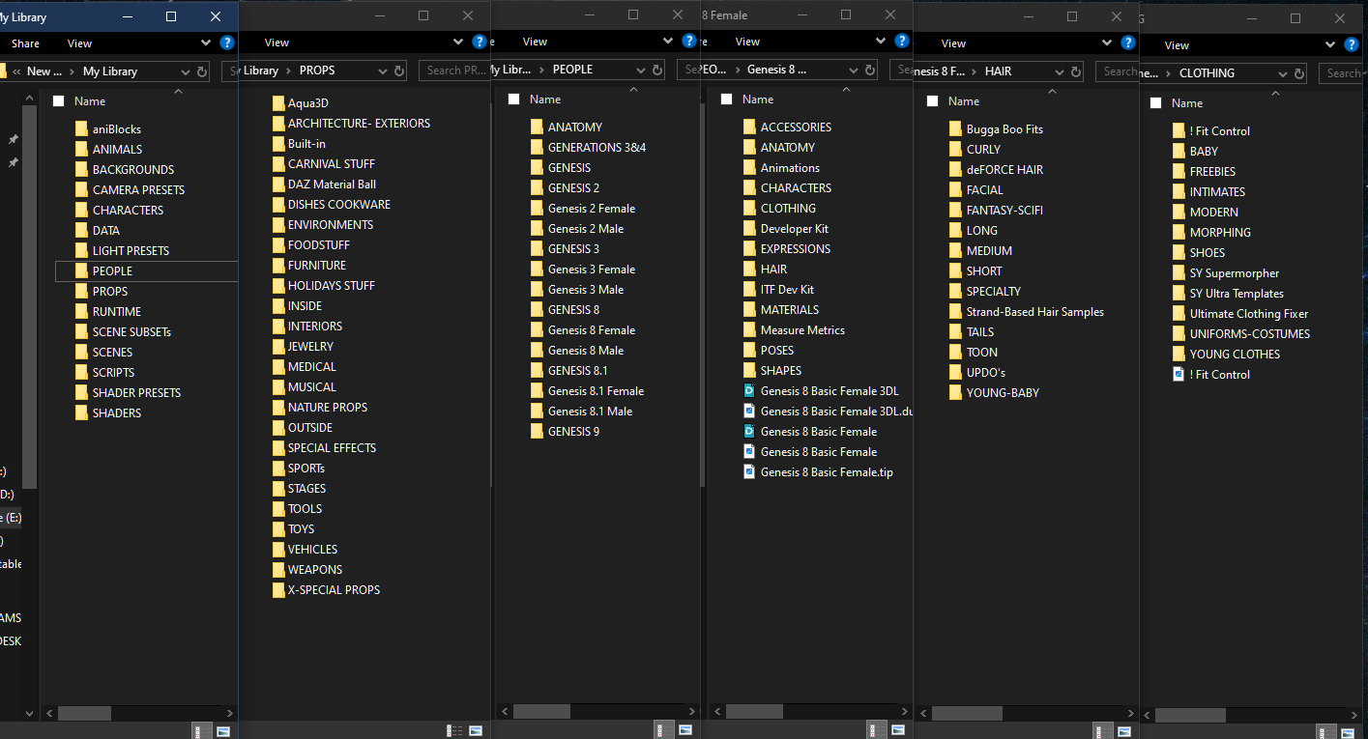Click the Aqua3D folder icon
Image resolution: width=1368 pixels, height=739 pixels.
click(x=278, y=103)
